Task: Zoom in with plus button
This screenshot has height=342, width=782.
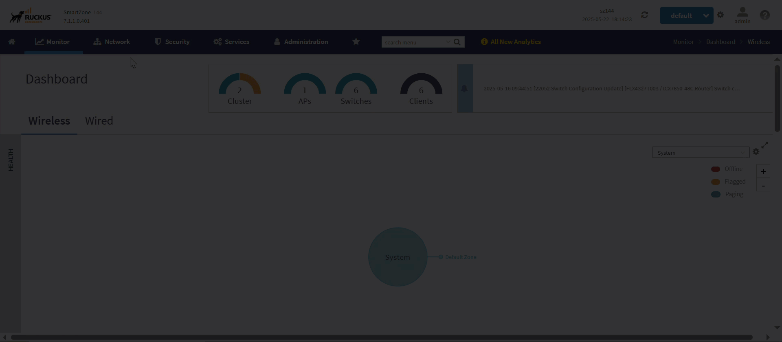Action: pos(763,171)
